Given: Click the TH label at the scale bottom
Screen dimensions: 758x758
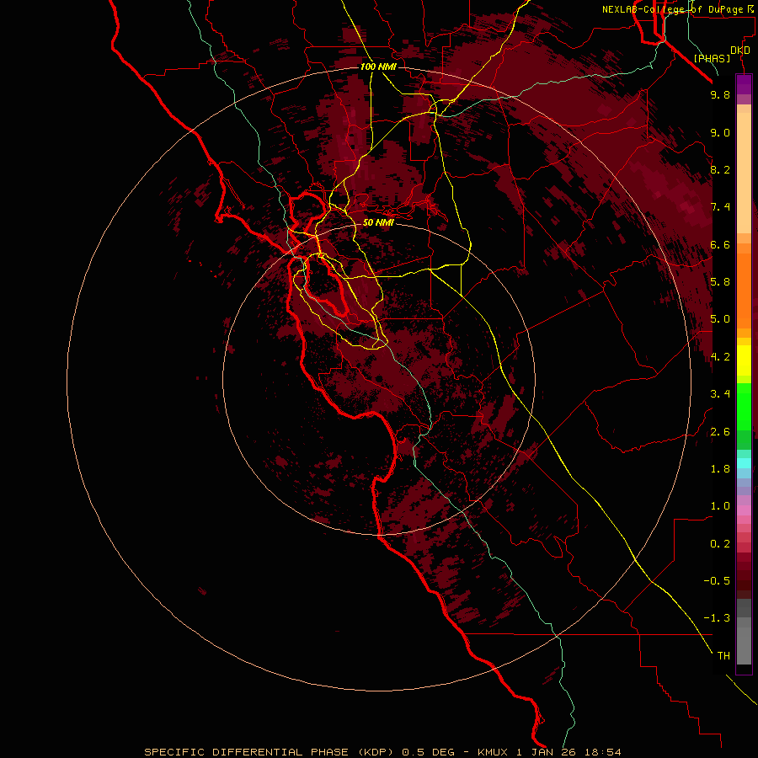Looking at the screenshot, I should [x=723, y=656].
